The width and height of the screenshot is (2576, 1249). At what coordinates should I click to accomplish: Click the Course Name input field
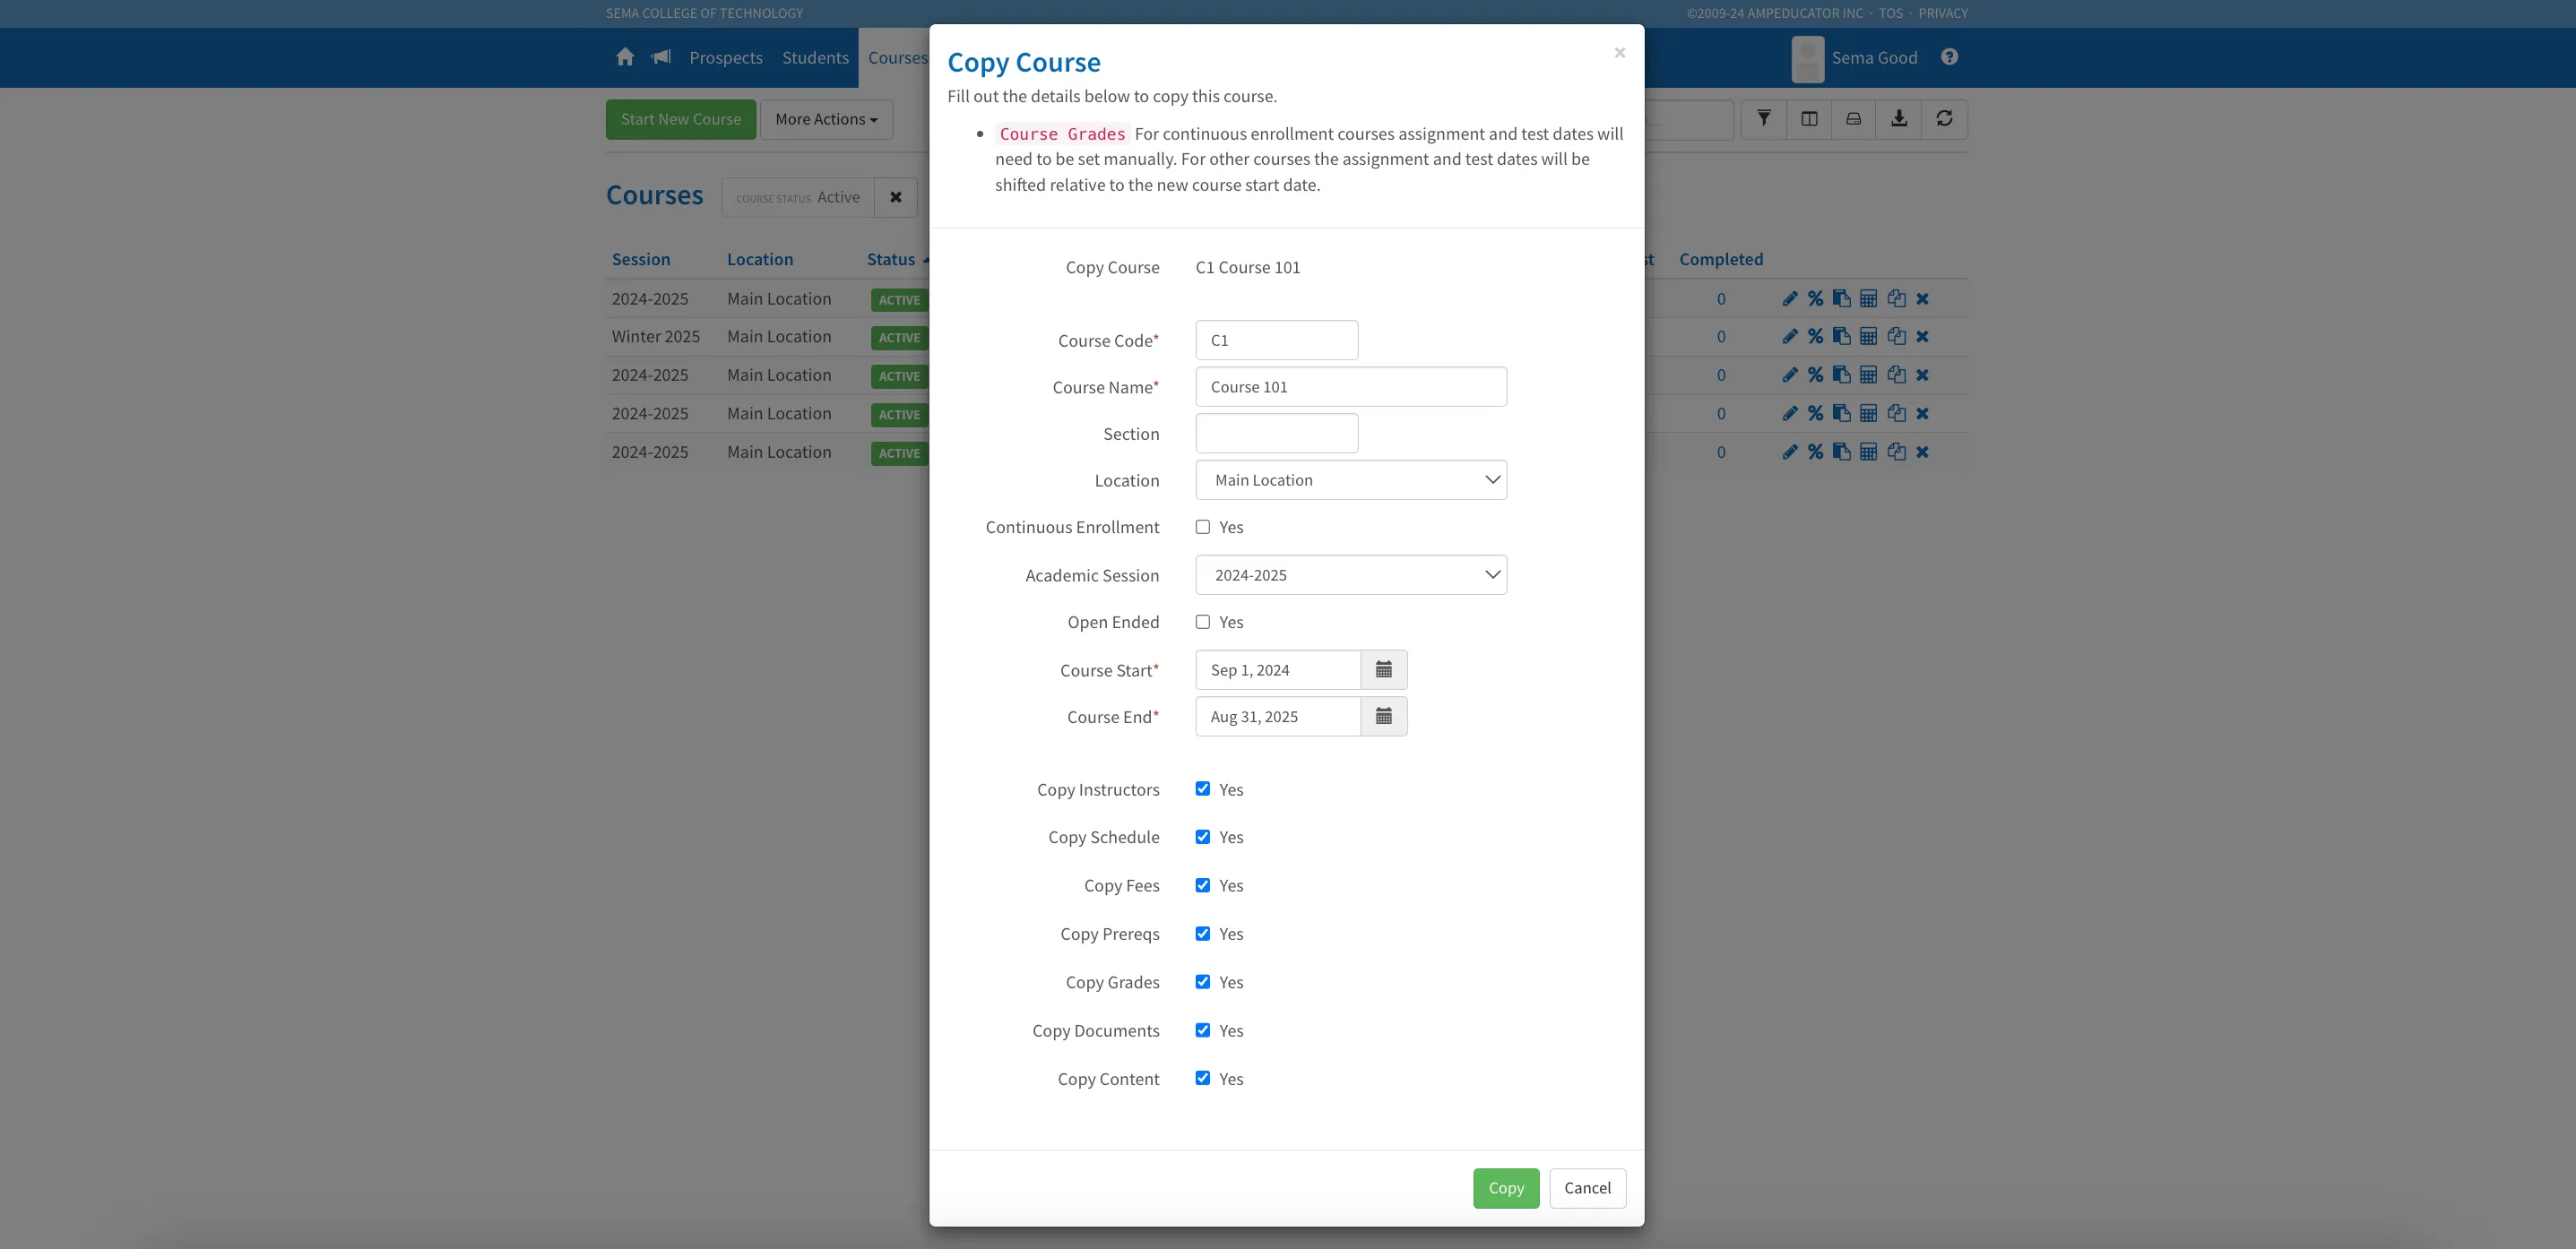point(1351,387)
